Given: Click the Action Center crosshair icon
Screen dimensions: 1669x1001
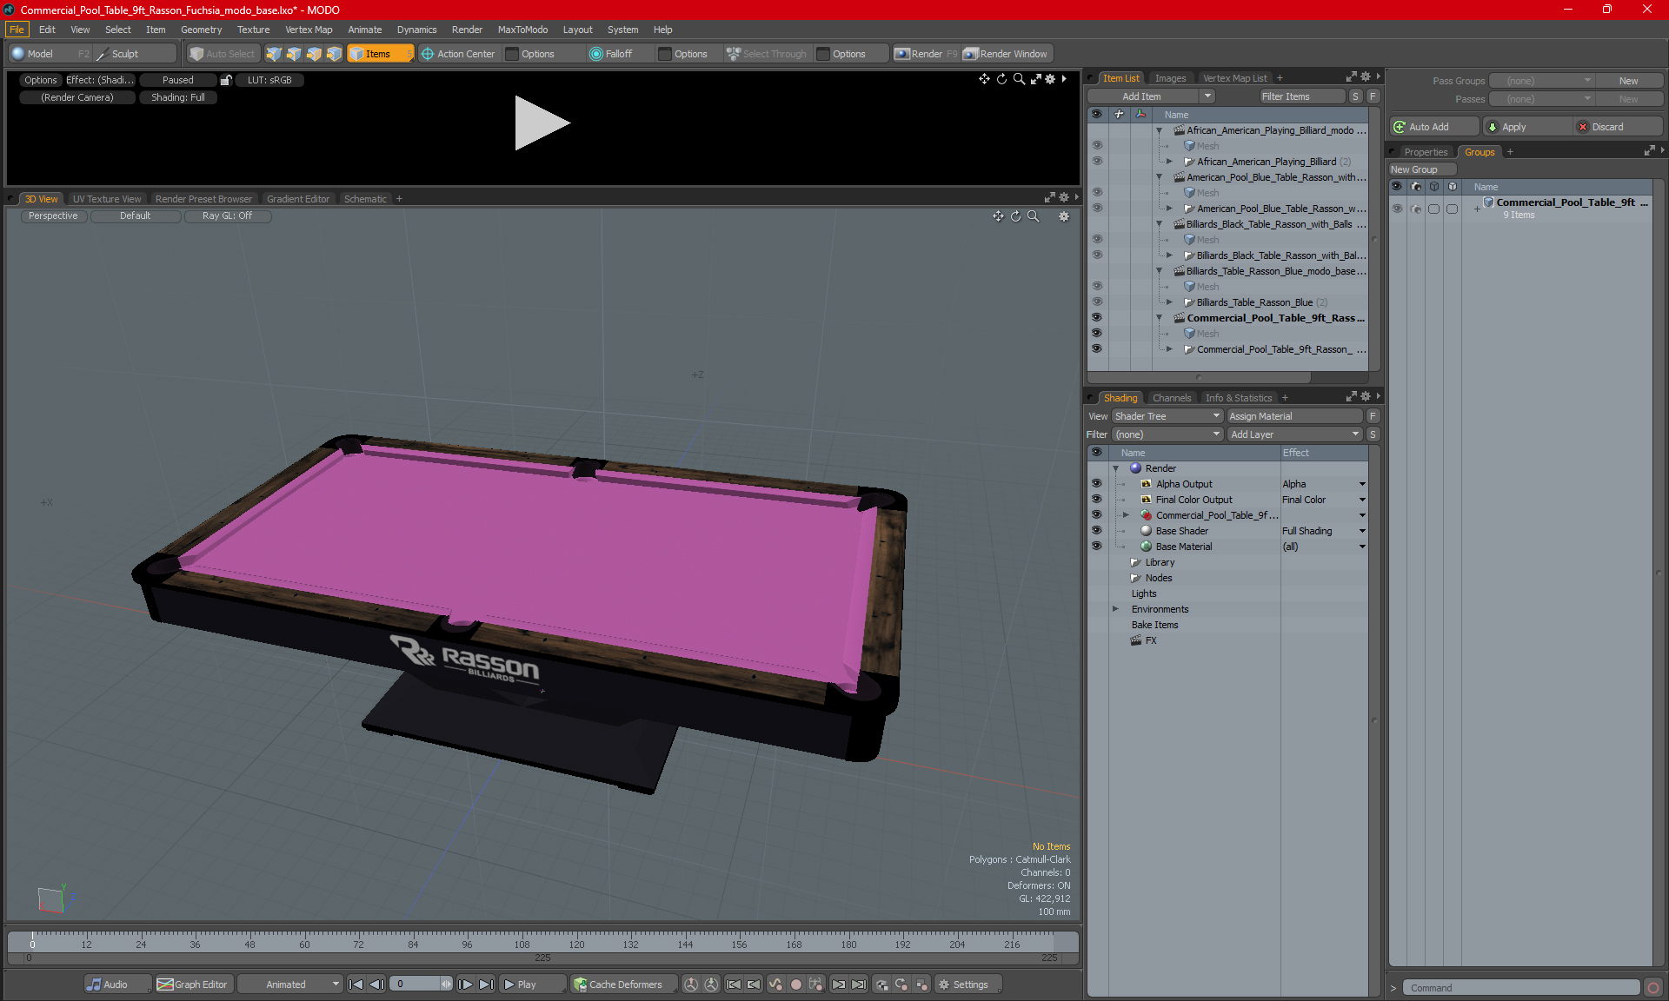Looking at the screenshot, I should pyautogui.click(x=428, y=54).
